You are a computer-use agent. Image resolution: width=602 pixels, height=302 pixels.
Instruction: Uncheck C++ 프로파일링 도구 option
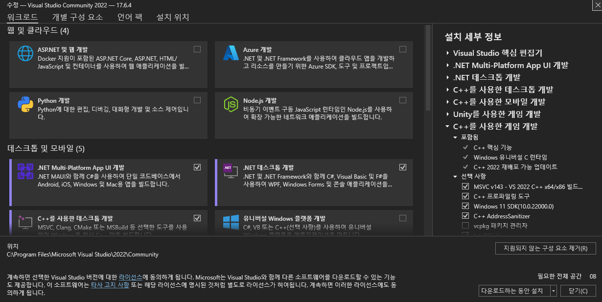465,196
